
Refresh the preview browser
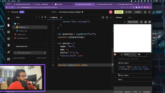(x=125, y=22)
